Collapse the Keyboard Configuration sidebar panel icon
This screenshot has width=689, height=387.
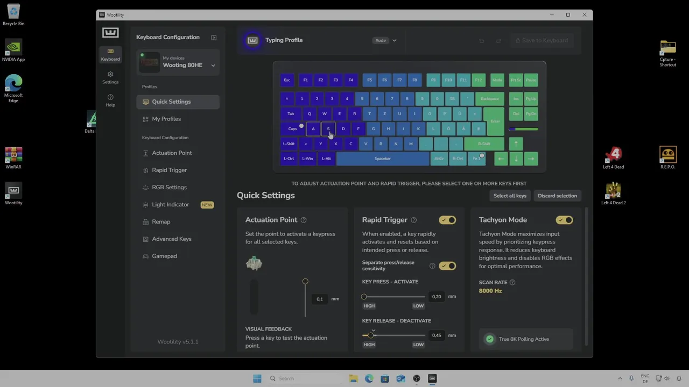(214, 38)
